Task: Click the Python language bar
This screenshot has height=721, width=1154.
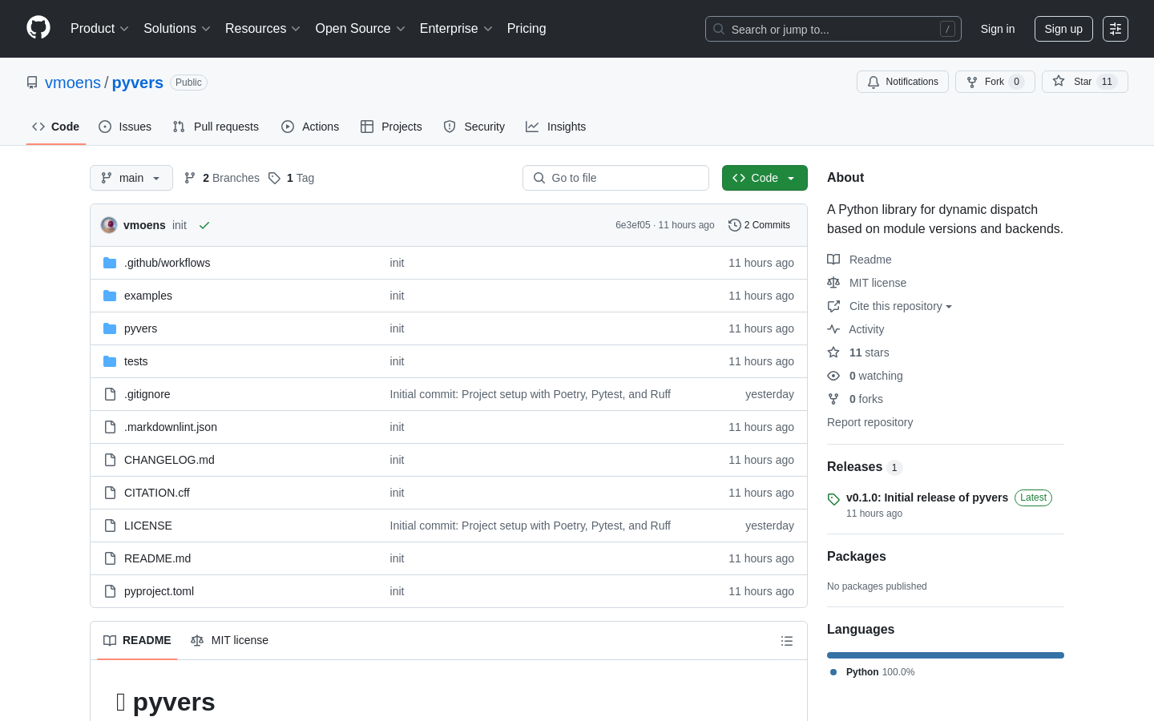Action: point(946,655)
